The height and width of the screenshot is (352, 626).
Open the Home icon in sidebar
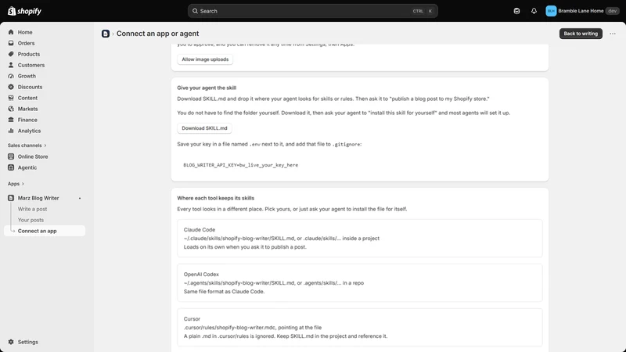(11, 32)
